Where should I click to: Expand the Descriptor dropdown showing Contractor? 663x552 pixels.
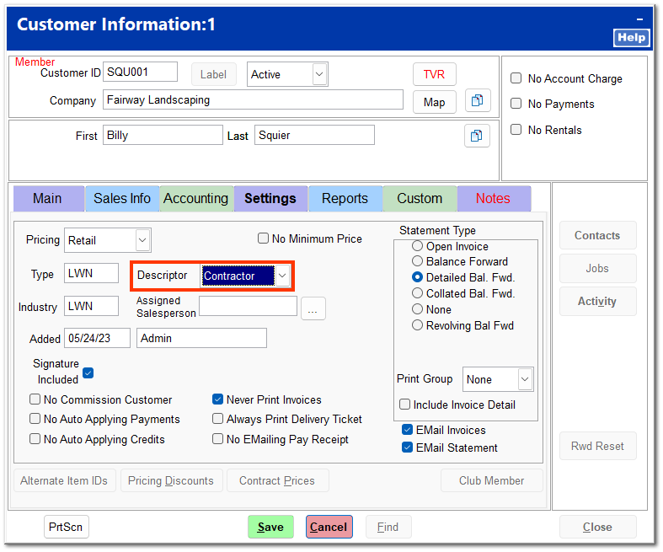pyautogui.click(x=283, y=276)
